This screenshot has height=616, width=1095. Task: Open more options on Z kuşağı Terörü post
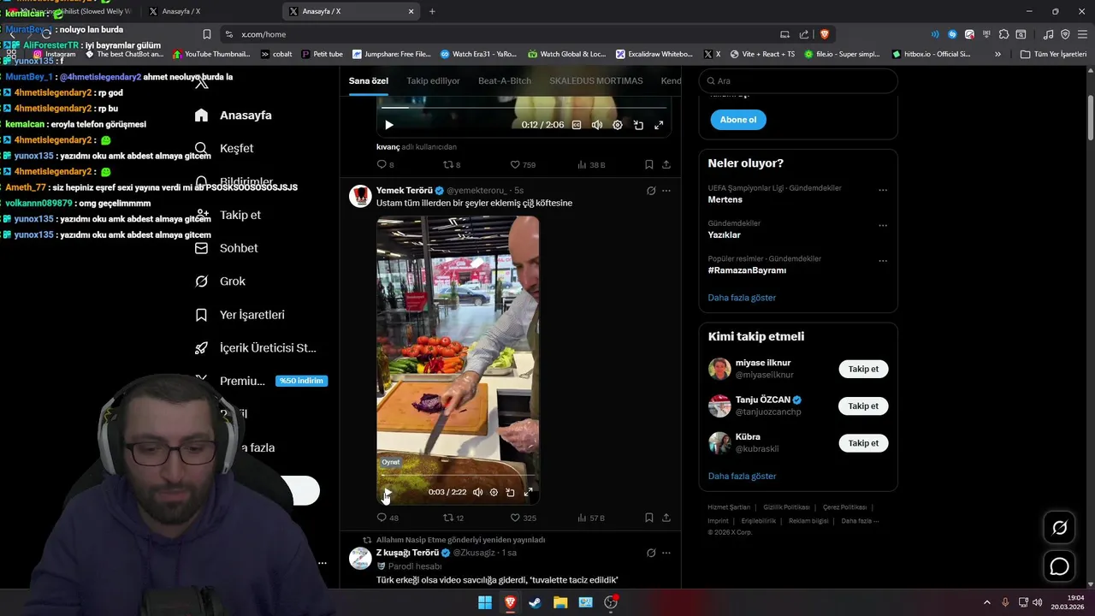(666, 553)
